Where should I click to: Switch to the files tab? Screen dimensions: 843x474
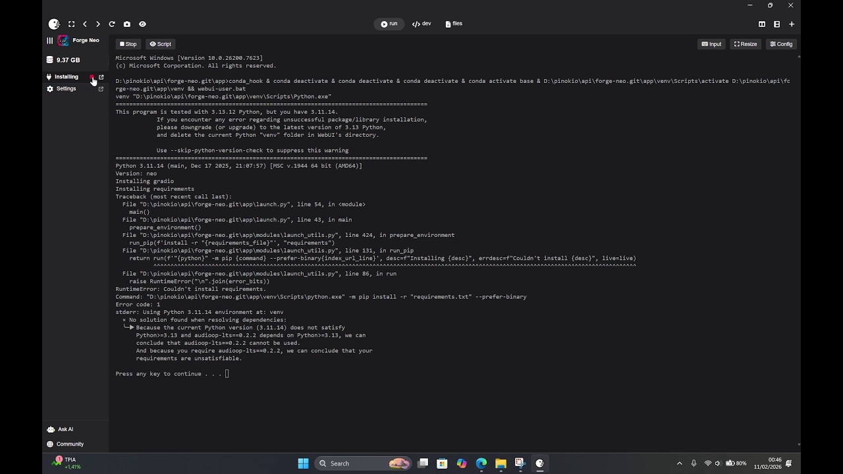[x=454, y=24]
